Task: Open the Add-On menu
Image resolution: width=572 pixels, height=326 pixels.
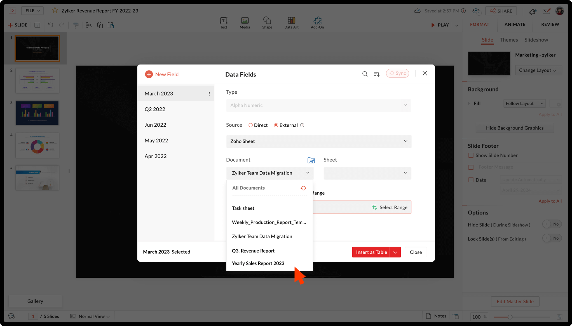Action: point(317,23)
